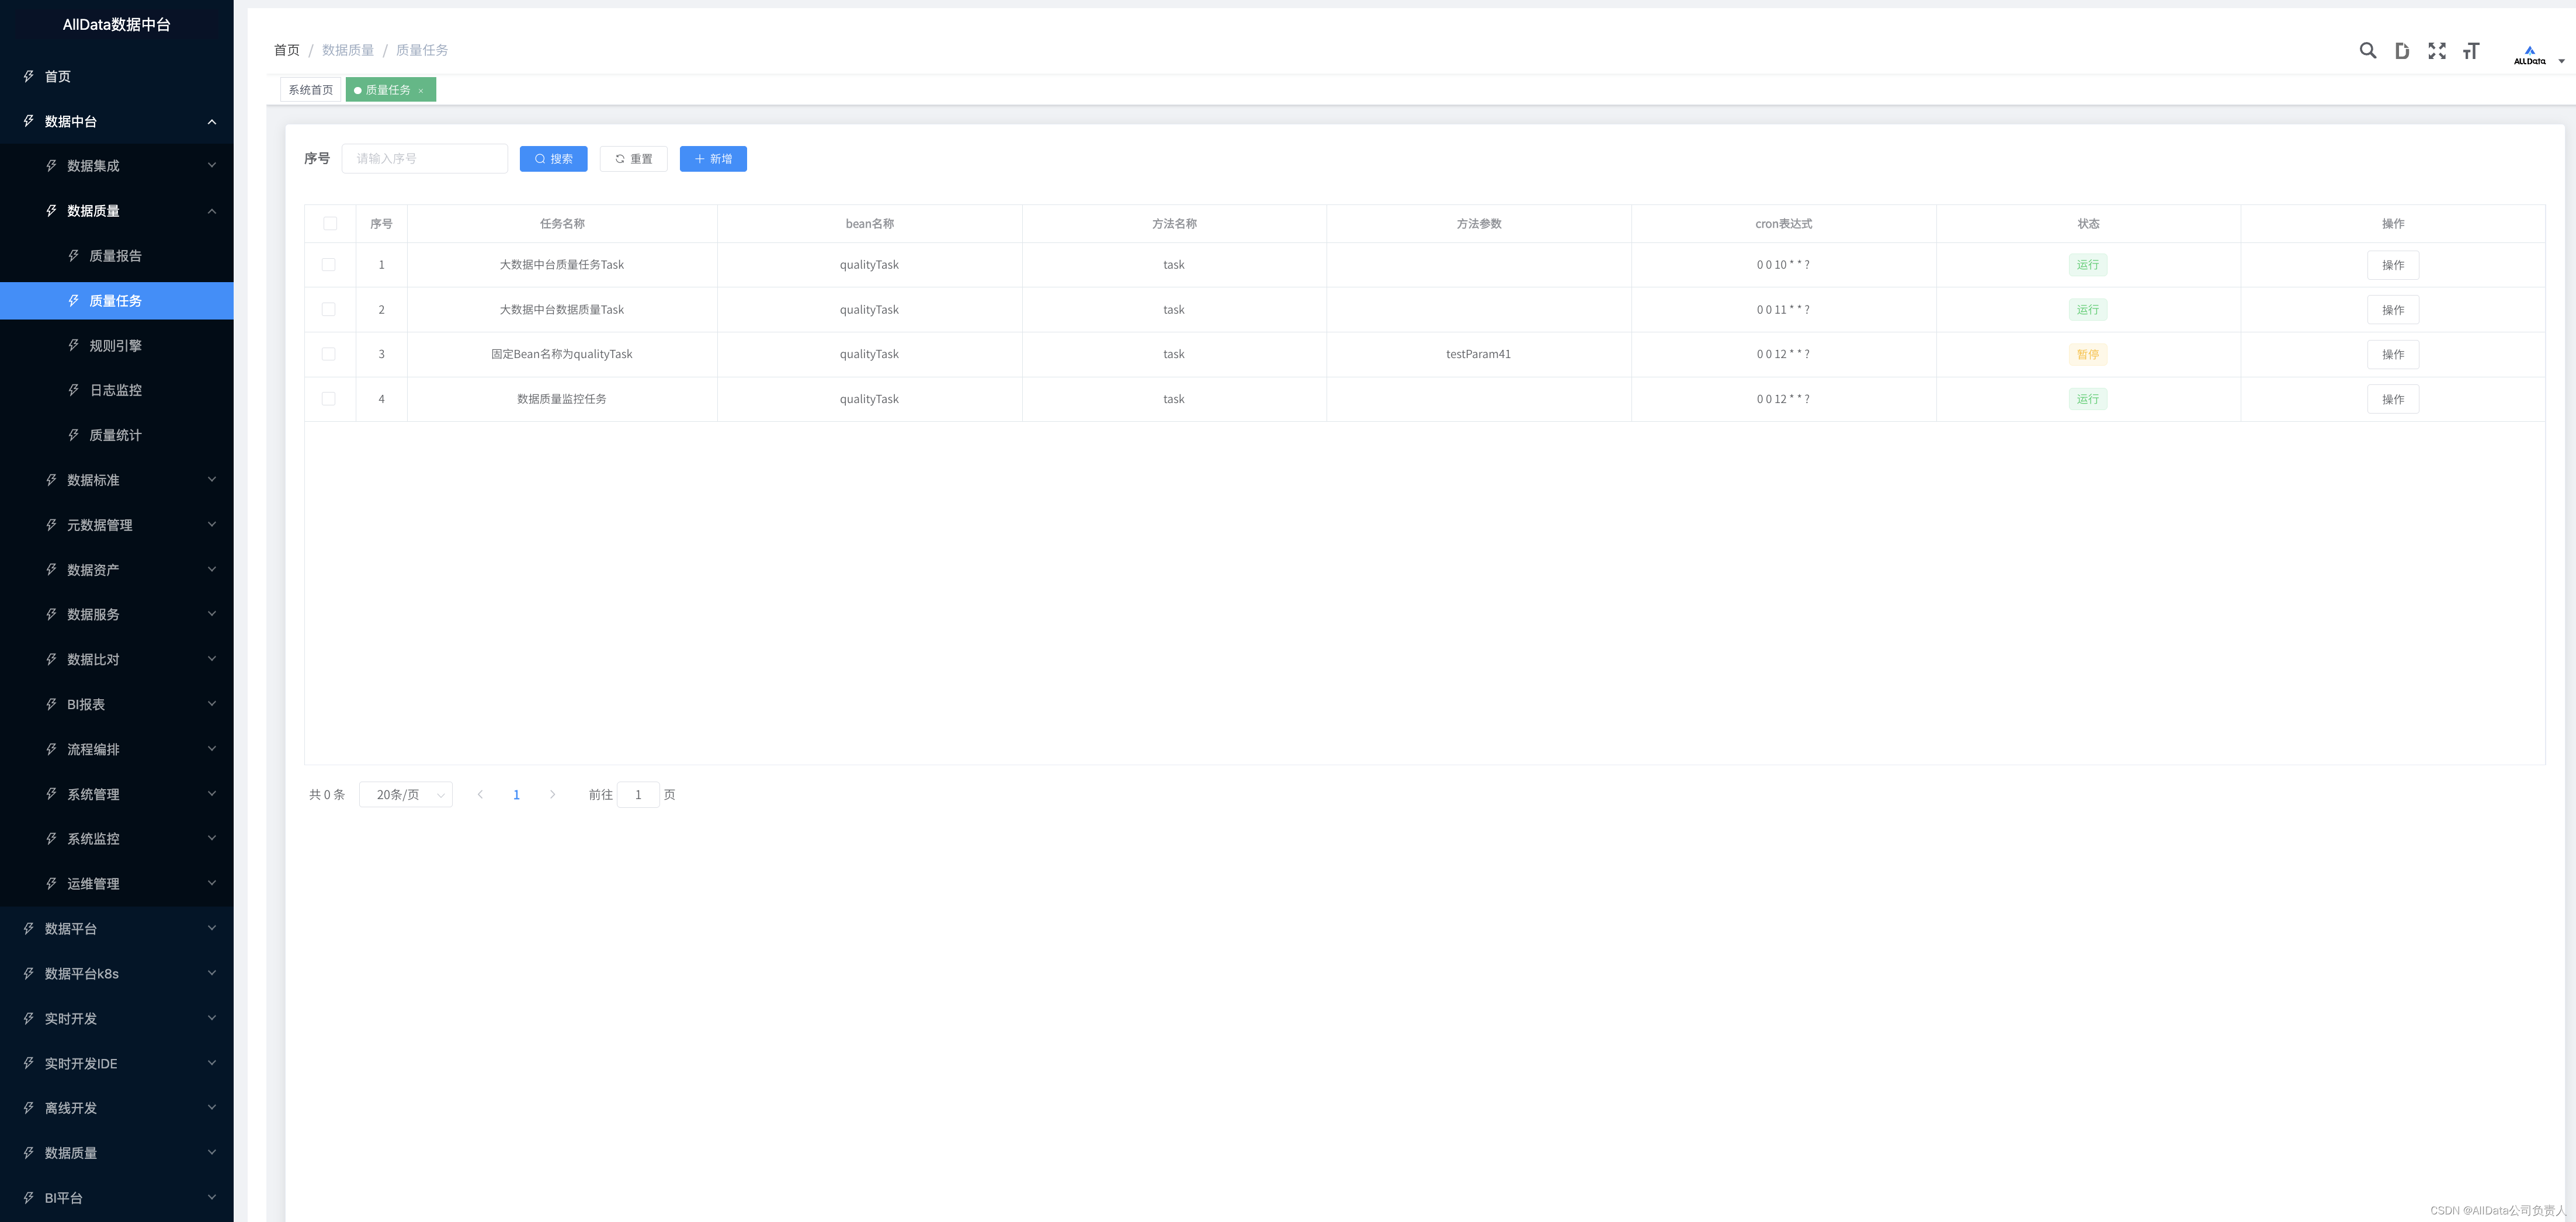Open the avatar dropdown caret
2576x1222 pixels.
coord(2561,61)
